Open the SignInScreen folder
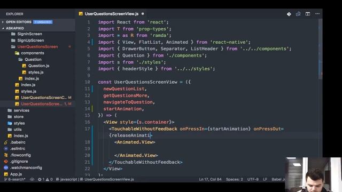 pos(30,34)
